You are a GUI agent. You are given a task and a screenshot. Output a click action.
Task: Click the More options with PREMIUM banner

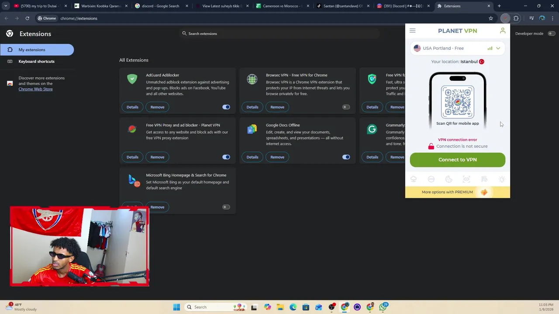click(x=457, y=192)
